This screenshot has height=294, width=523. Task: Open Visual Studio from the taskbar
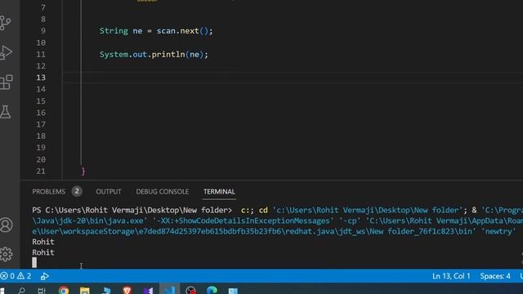click(x=149, y=291)
